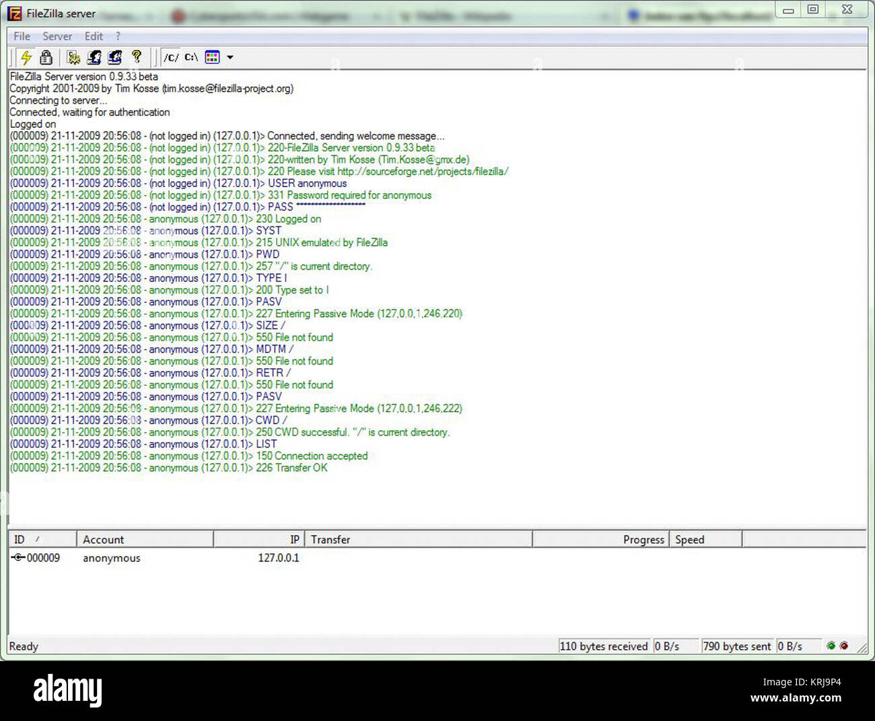This screenshot has height=721, width=875.
Task: Click '110 bytes received' status field
Action: (604, 646)
